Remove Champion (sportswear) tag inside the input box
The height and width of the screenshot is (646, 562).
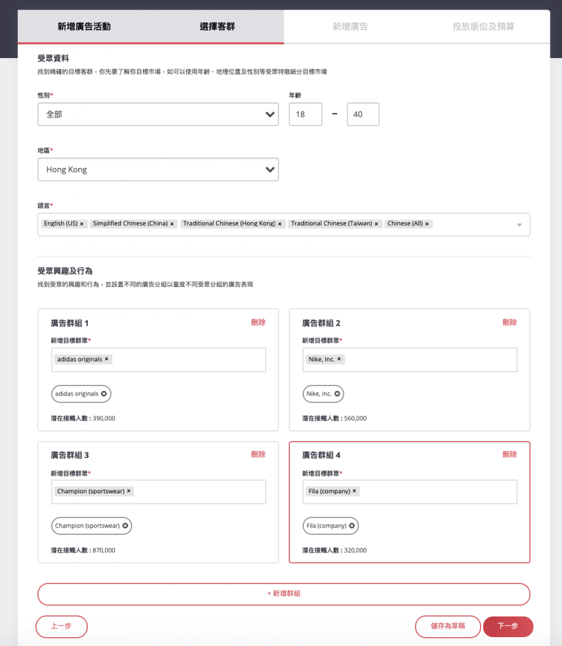coord(129,491)
